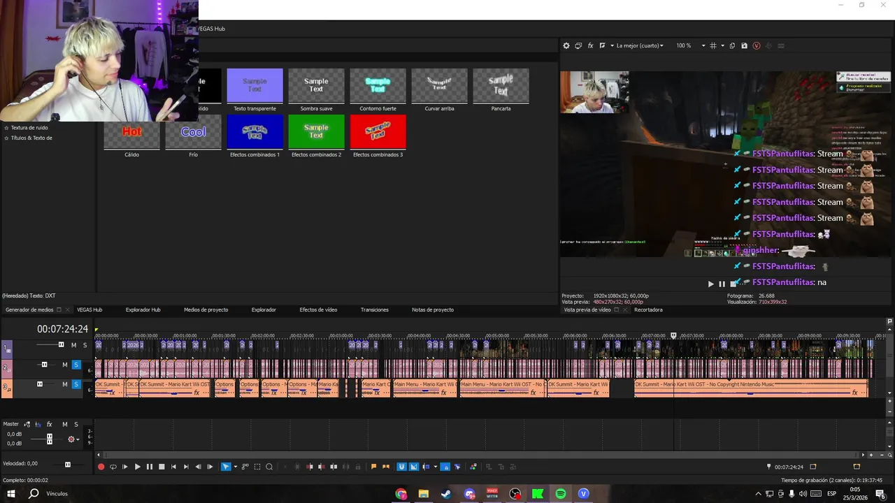Insert a marker using orange marker icon
The height and width of the screenshot is (503, 895).
click(374, 467)
